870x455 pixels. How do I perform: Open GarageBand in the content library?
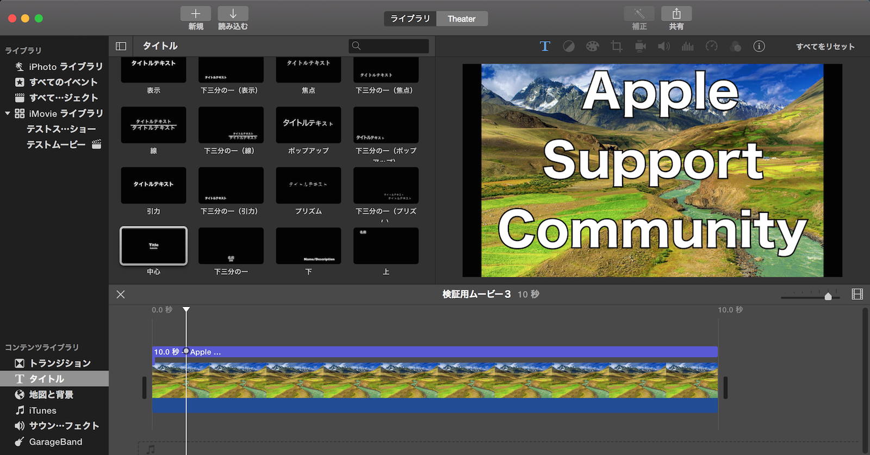54,442
